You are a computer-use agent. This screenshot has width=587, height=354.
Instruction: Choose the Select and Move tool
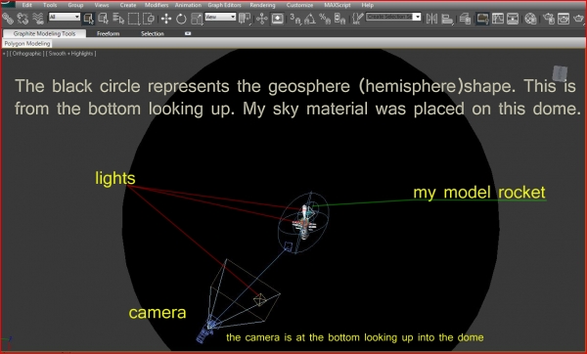tap(166, 19)
